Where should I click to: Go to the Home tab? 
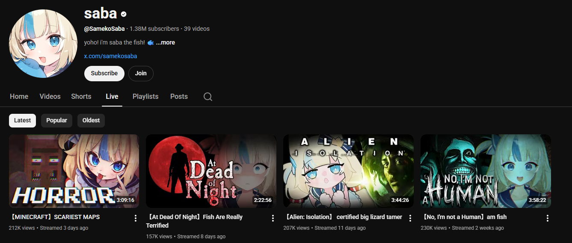19,97
